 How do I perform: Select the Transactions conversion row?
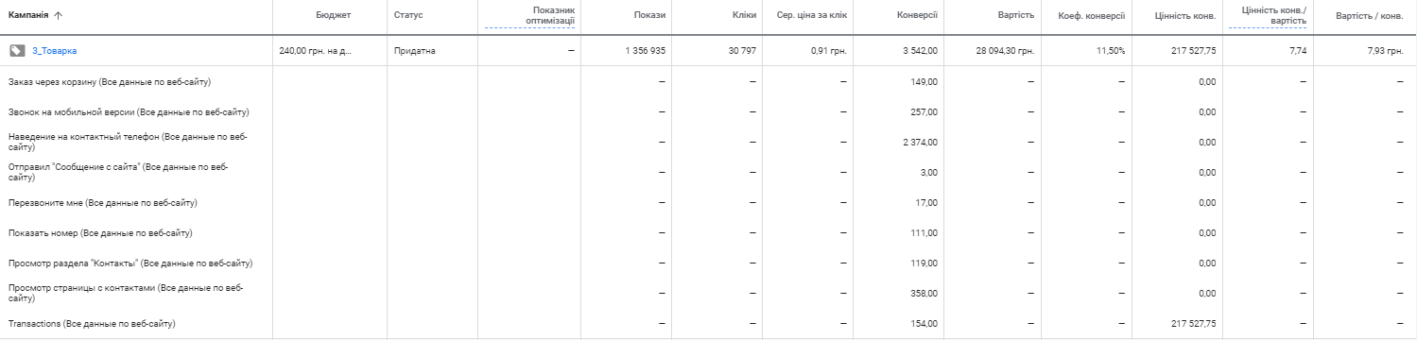[708, 324]
